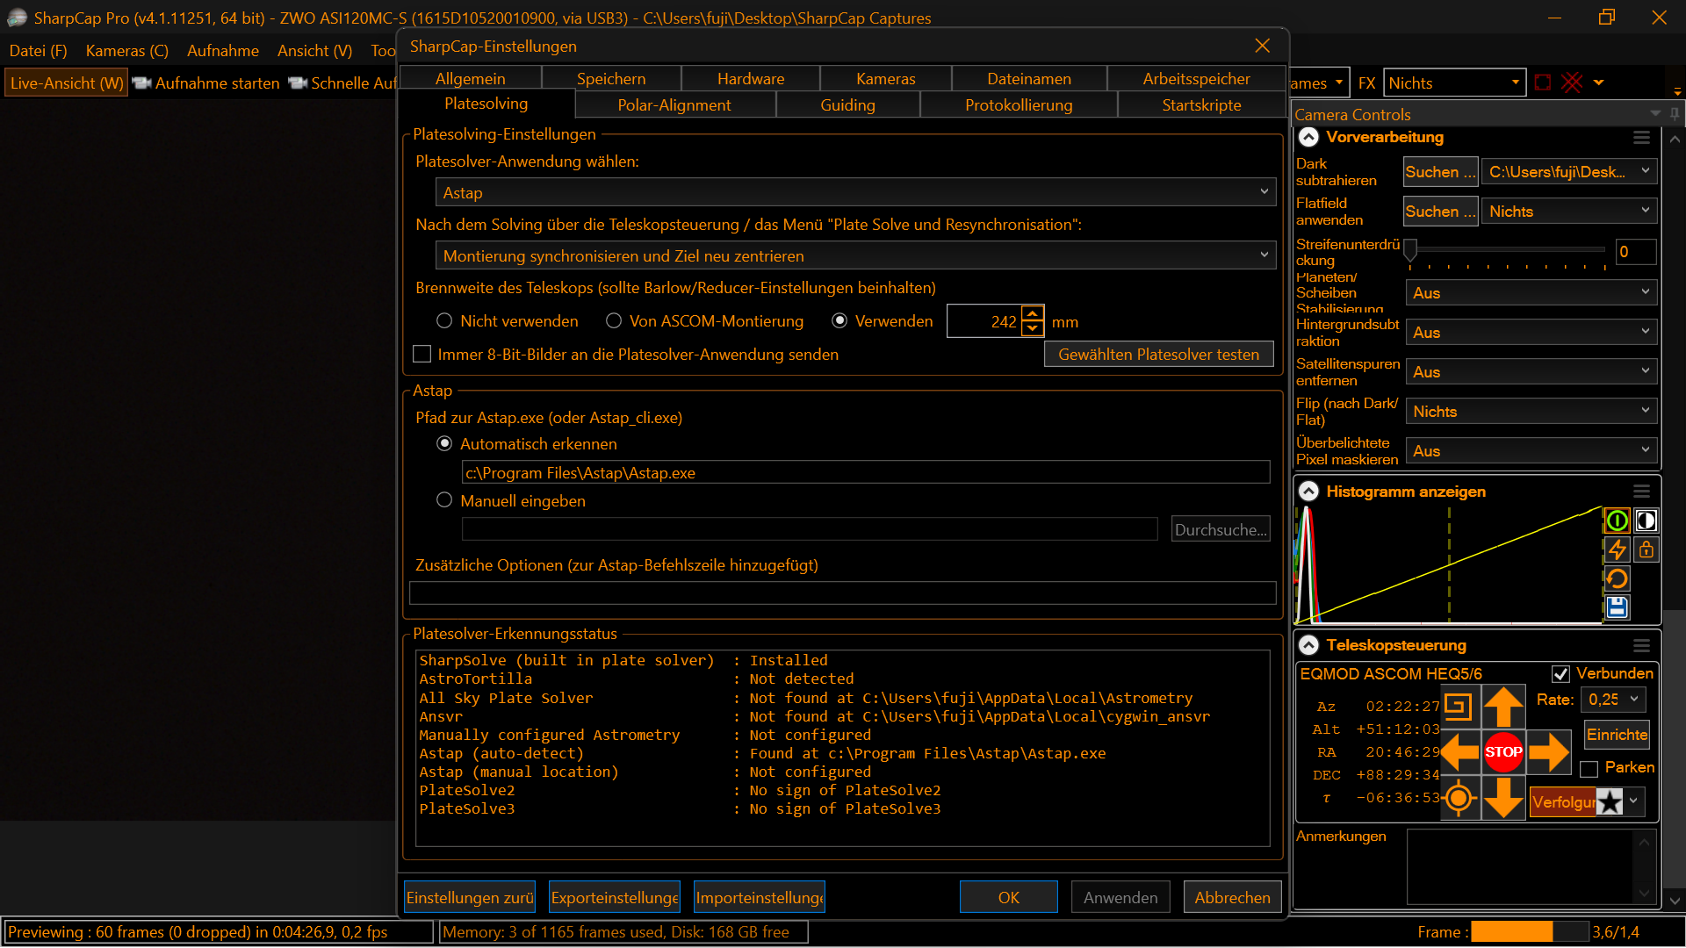Image resolution: width=1686 pixels, height=948 pixels.
Task: Click 'Gewählten Platesolver testen' button
Action: (x=1159, y=354)
